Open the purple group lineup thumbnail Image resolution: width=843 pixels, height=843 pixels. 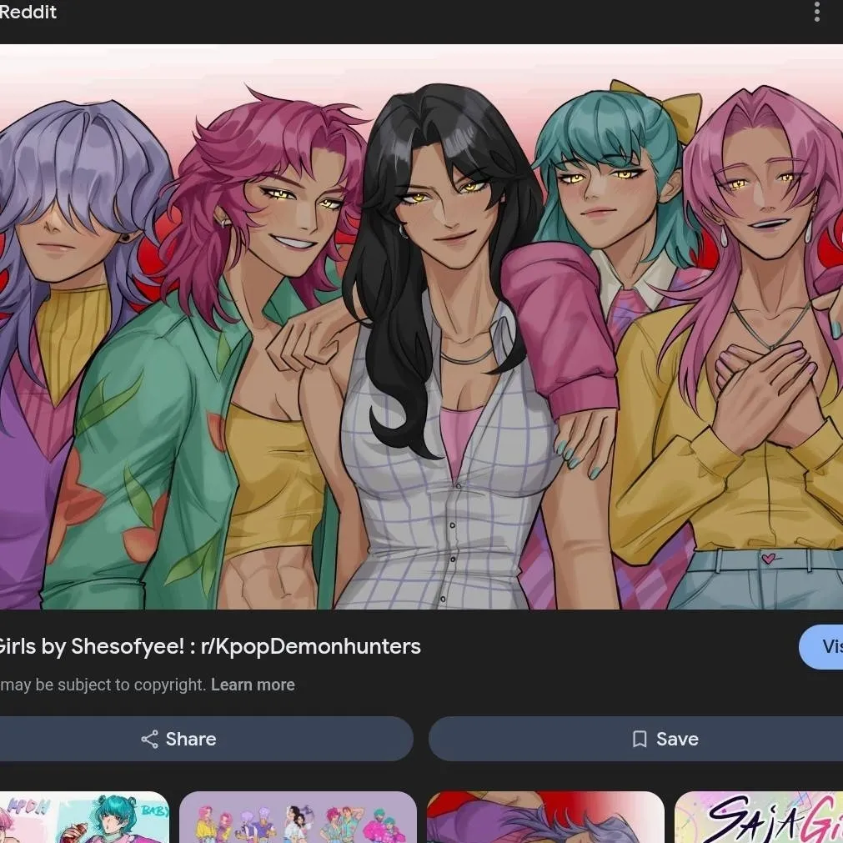coord(298,817)
